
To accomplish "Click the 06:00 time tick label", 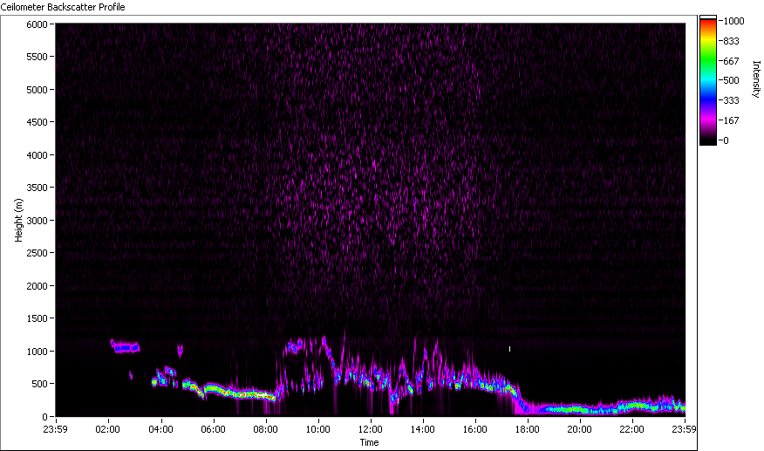I will [213, 429].
